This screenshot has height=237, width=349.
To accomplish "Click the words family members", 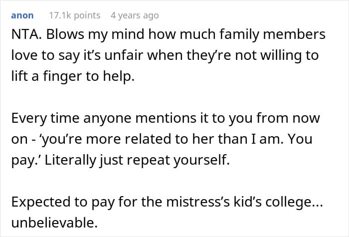I will tap(272, 35).
